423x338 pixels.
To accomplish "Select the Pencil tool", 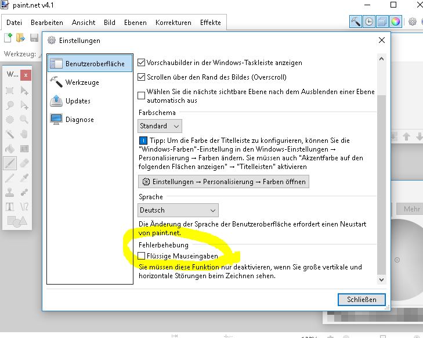I will pyautogui.click(x=10, y=178).
